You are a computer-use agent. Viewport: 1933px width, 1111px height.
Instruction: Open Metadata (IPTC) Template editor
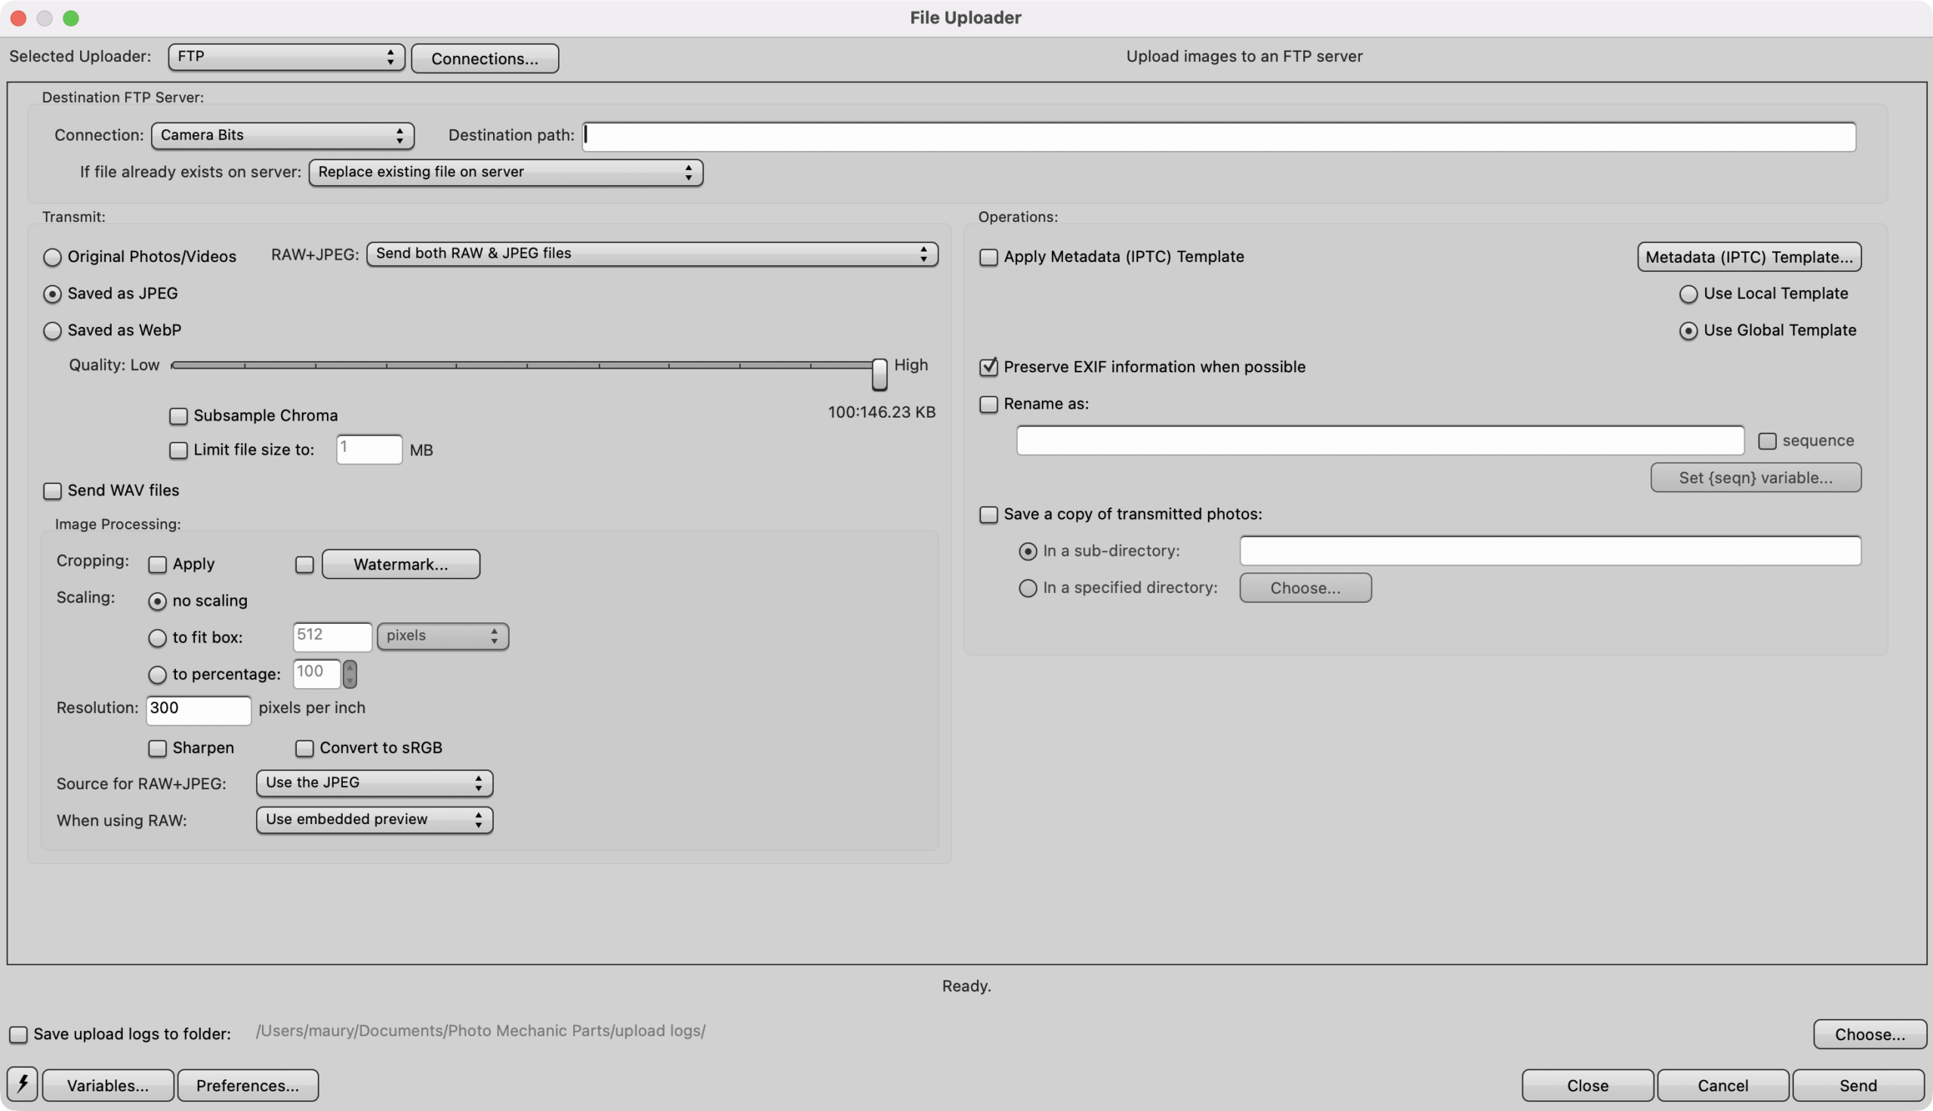(1749, 256)
